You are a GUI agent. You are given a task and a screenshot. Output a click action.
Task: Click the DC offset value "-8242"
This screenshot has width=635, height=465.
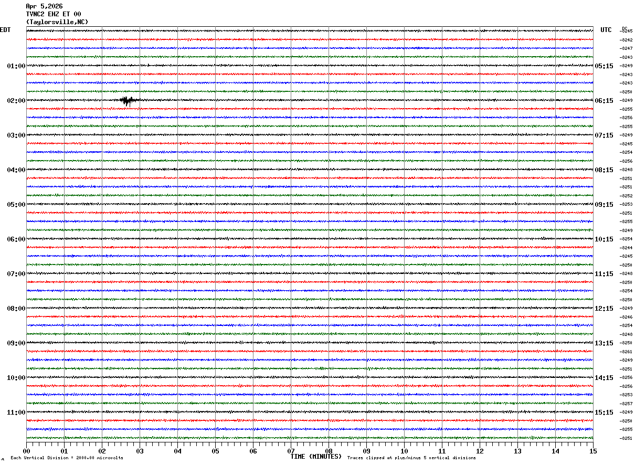tap(626, 40)
